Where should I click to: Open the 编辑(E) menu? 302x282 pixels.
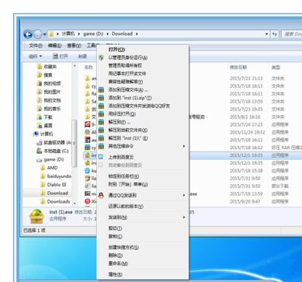coord(54,46)
